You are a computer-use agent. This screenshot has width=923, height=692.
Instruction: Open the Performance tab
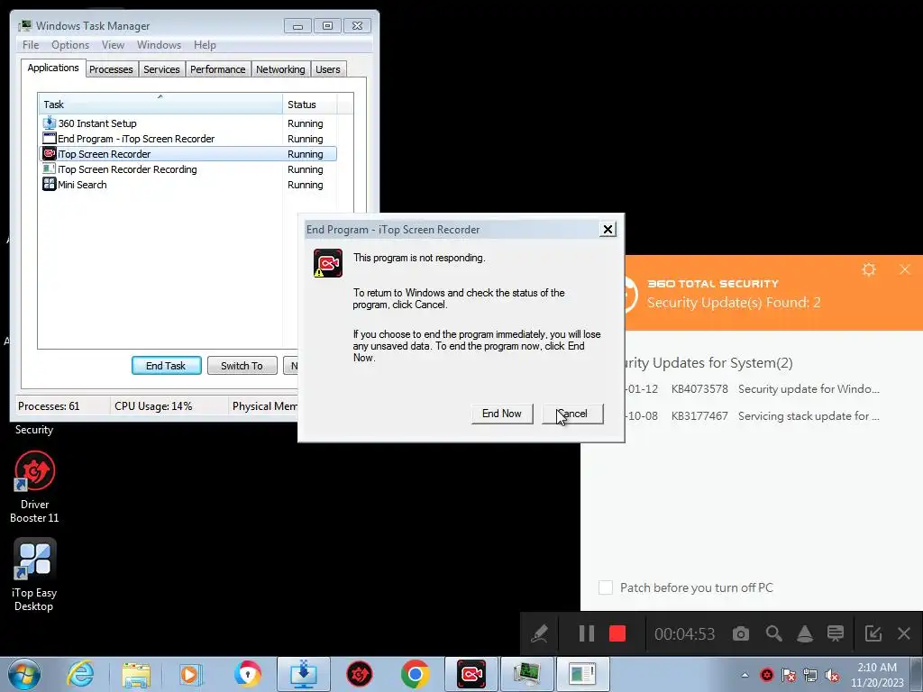pos(218,69)
